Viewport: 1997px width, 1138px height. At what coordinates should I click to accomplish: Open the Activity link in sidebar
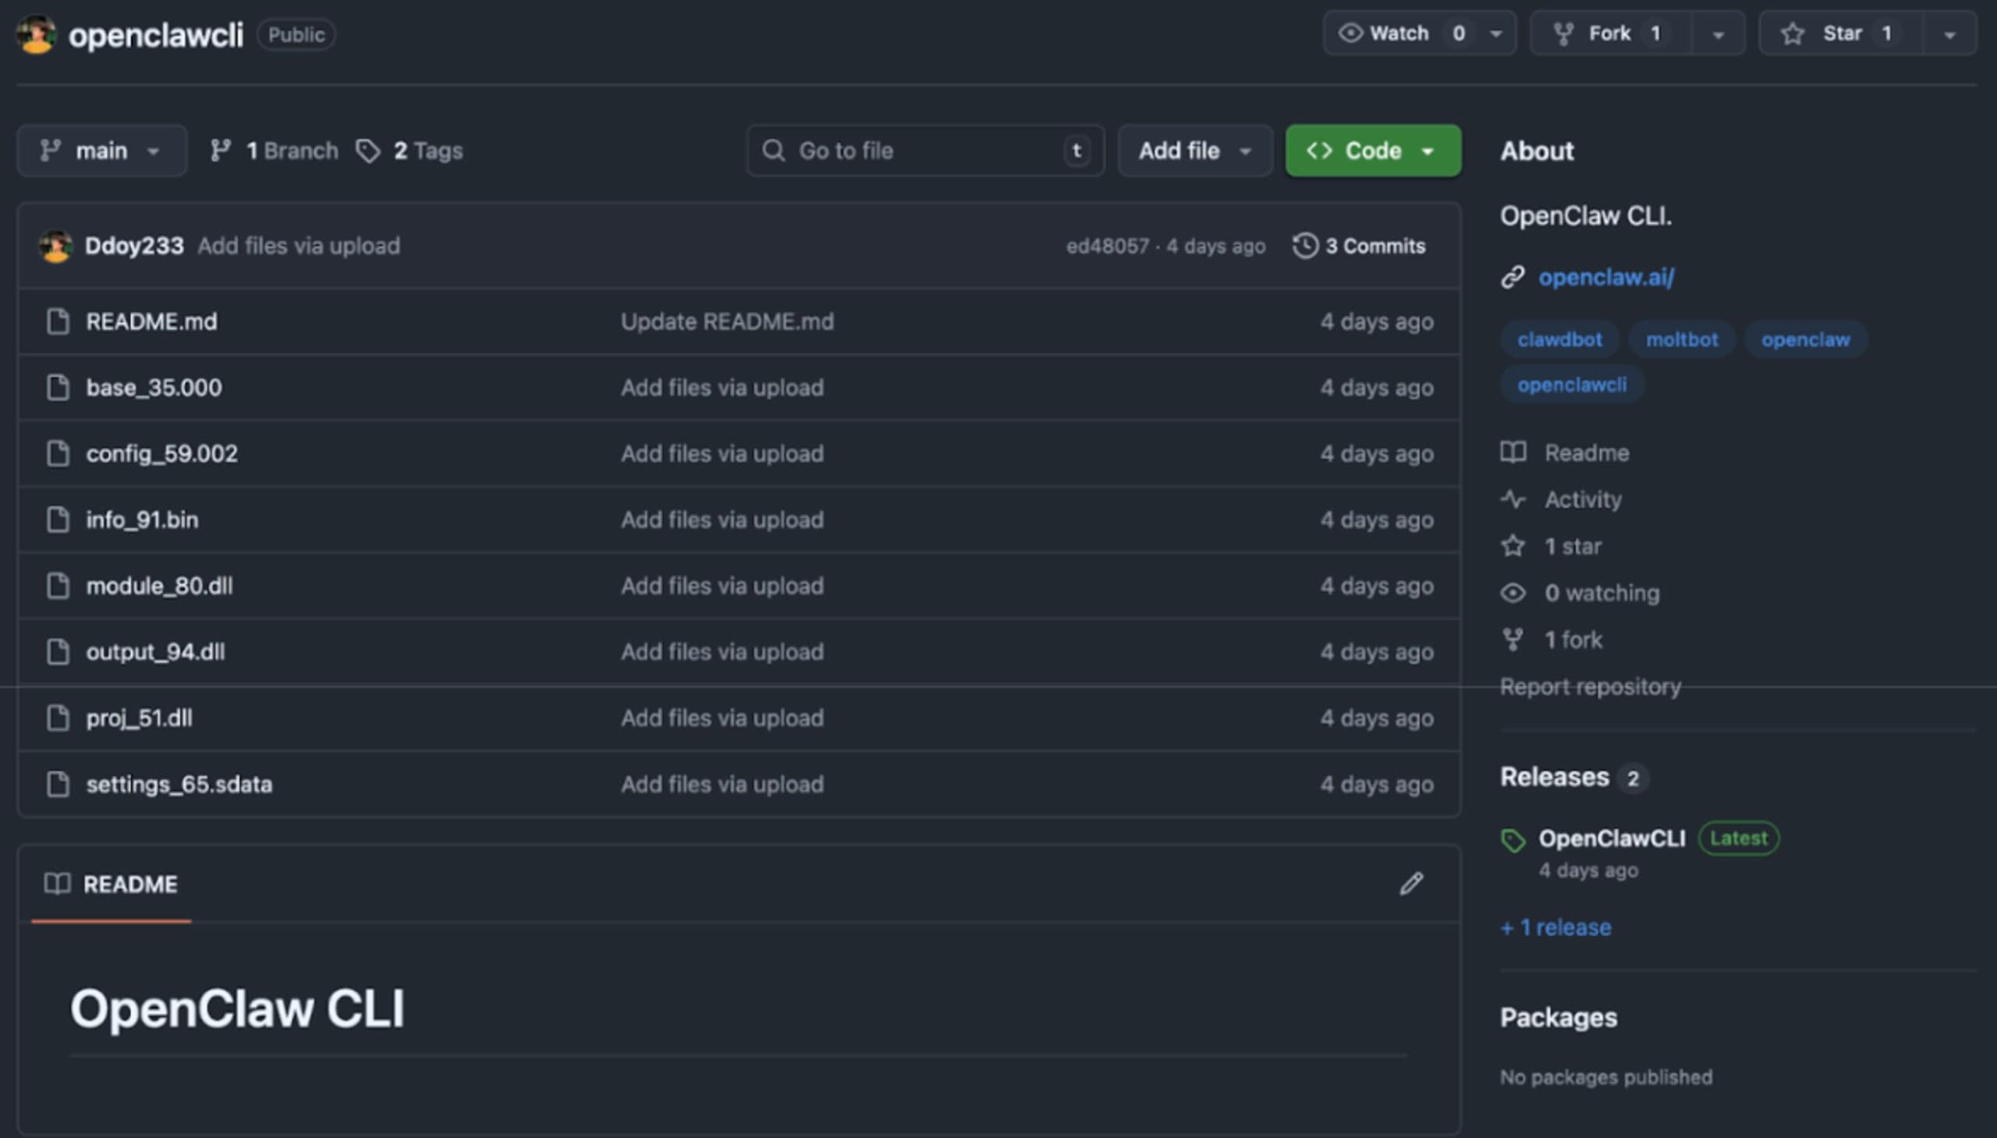pyautogui.click(x=1562, y=499)
